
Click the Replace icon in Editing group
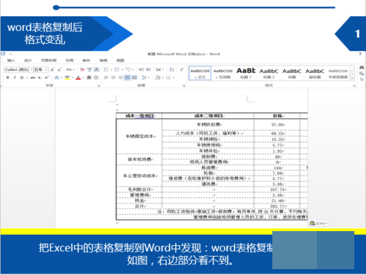(x=362, y=73)
